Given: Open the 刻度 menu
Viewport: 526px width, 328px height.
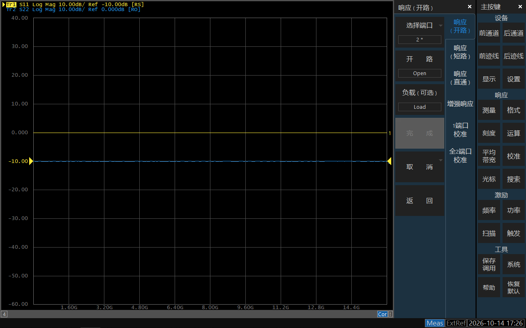Looking at the screenshot, I should pyautogui.click(x=489, y=133).
